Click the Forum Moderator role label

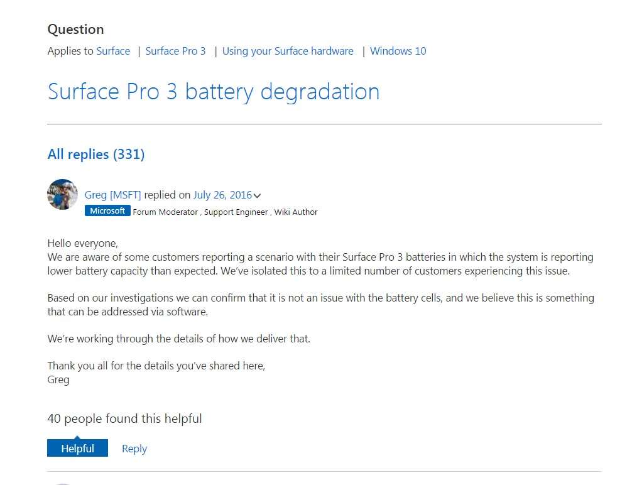point(165,212)
